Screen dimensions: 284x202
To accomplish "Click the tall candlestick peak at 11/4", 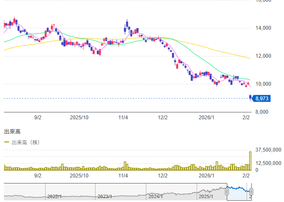I will 127,25.
